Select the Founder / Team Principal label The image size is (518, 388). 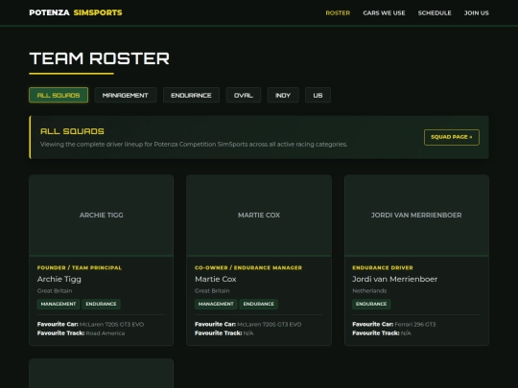80,267
